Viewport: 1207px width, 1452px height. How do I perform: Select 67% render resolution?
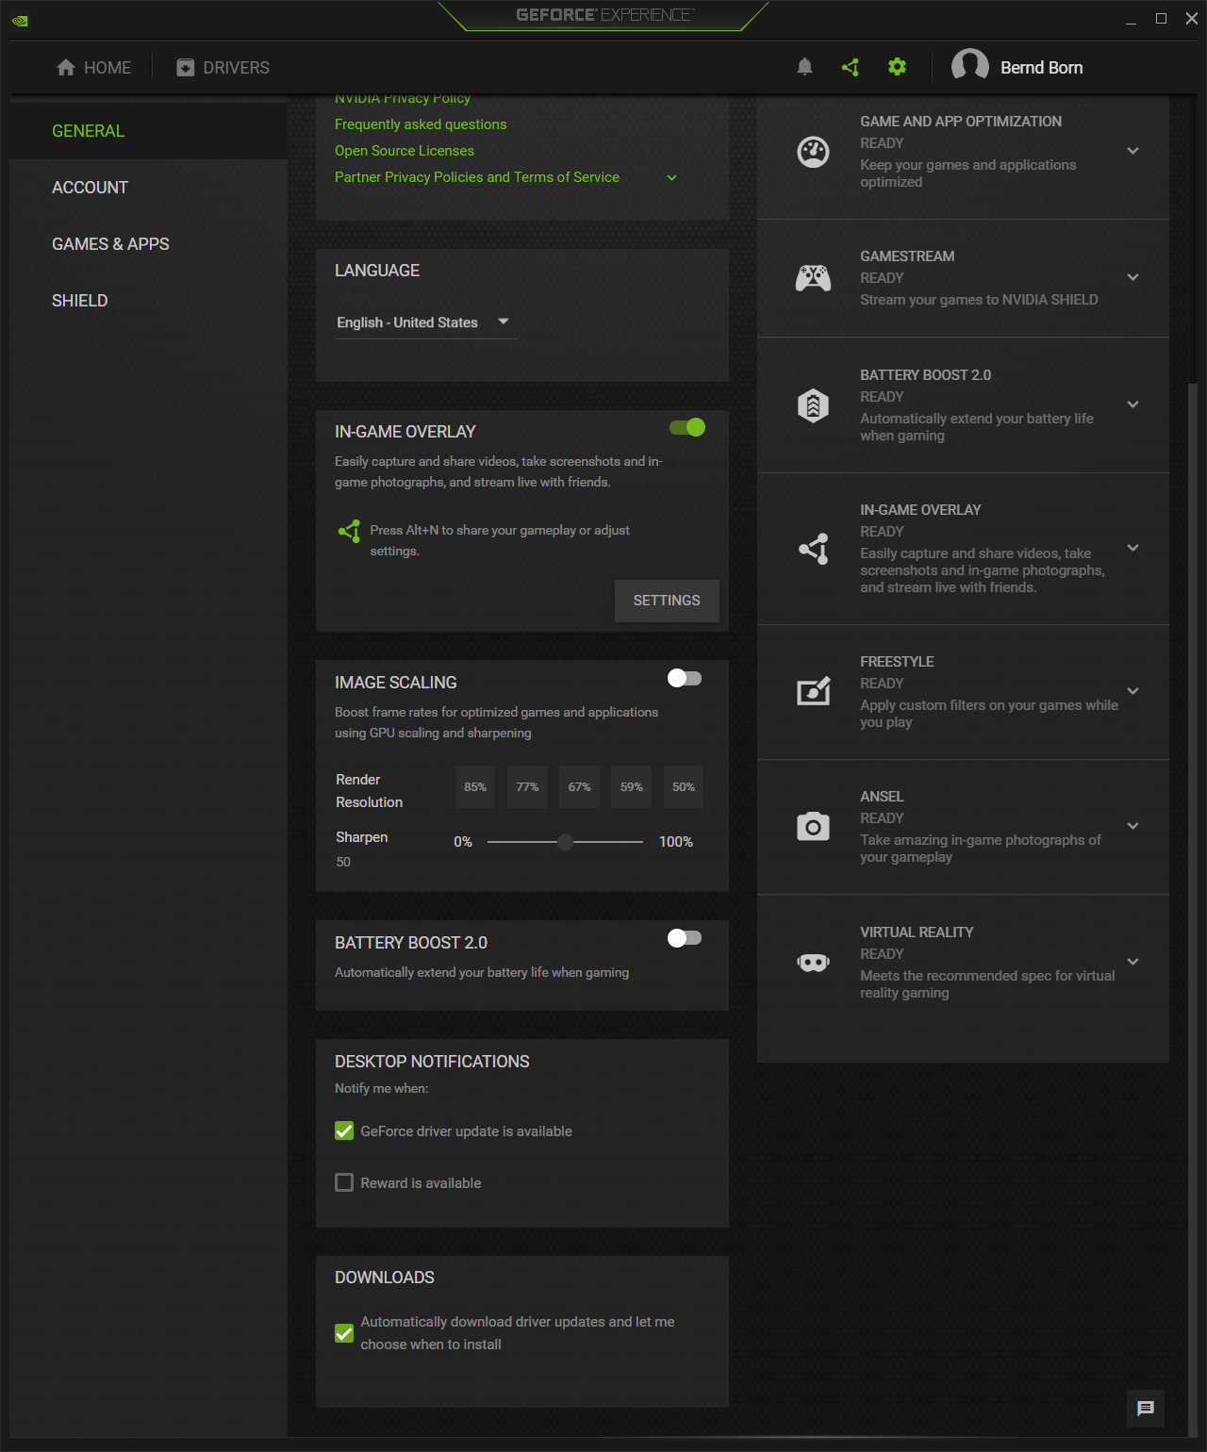click(x=579, y=787)
